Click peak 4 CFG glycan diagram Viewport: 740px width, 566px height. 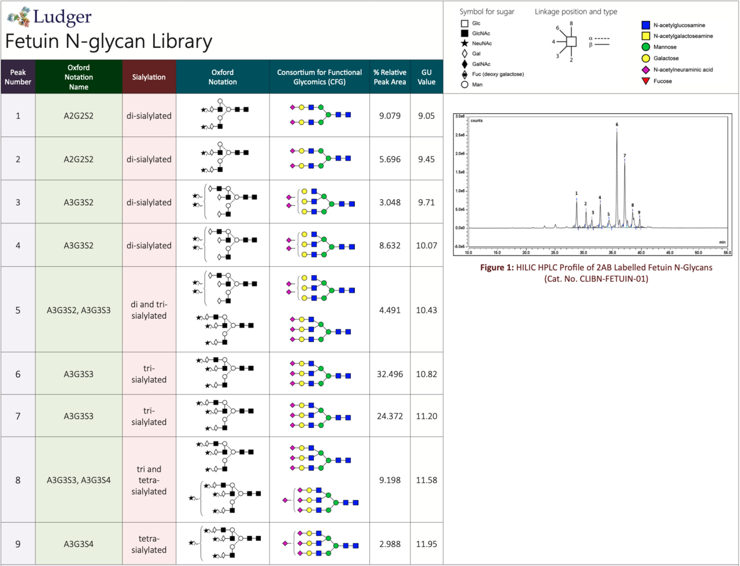pos(320,245)
